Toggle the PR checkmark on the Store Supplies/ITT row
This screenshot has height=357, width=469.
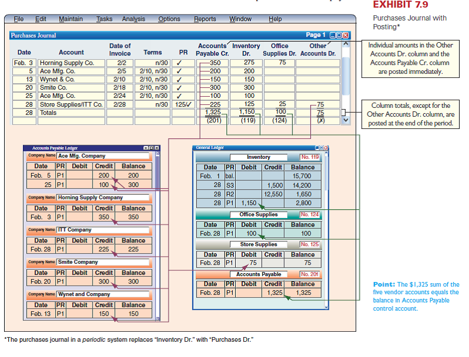pos(183,104)
